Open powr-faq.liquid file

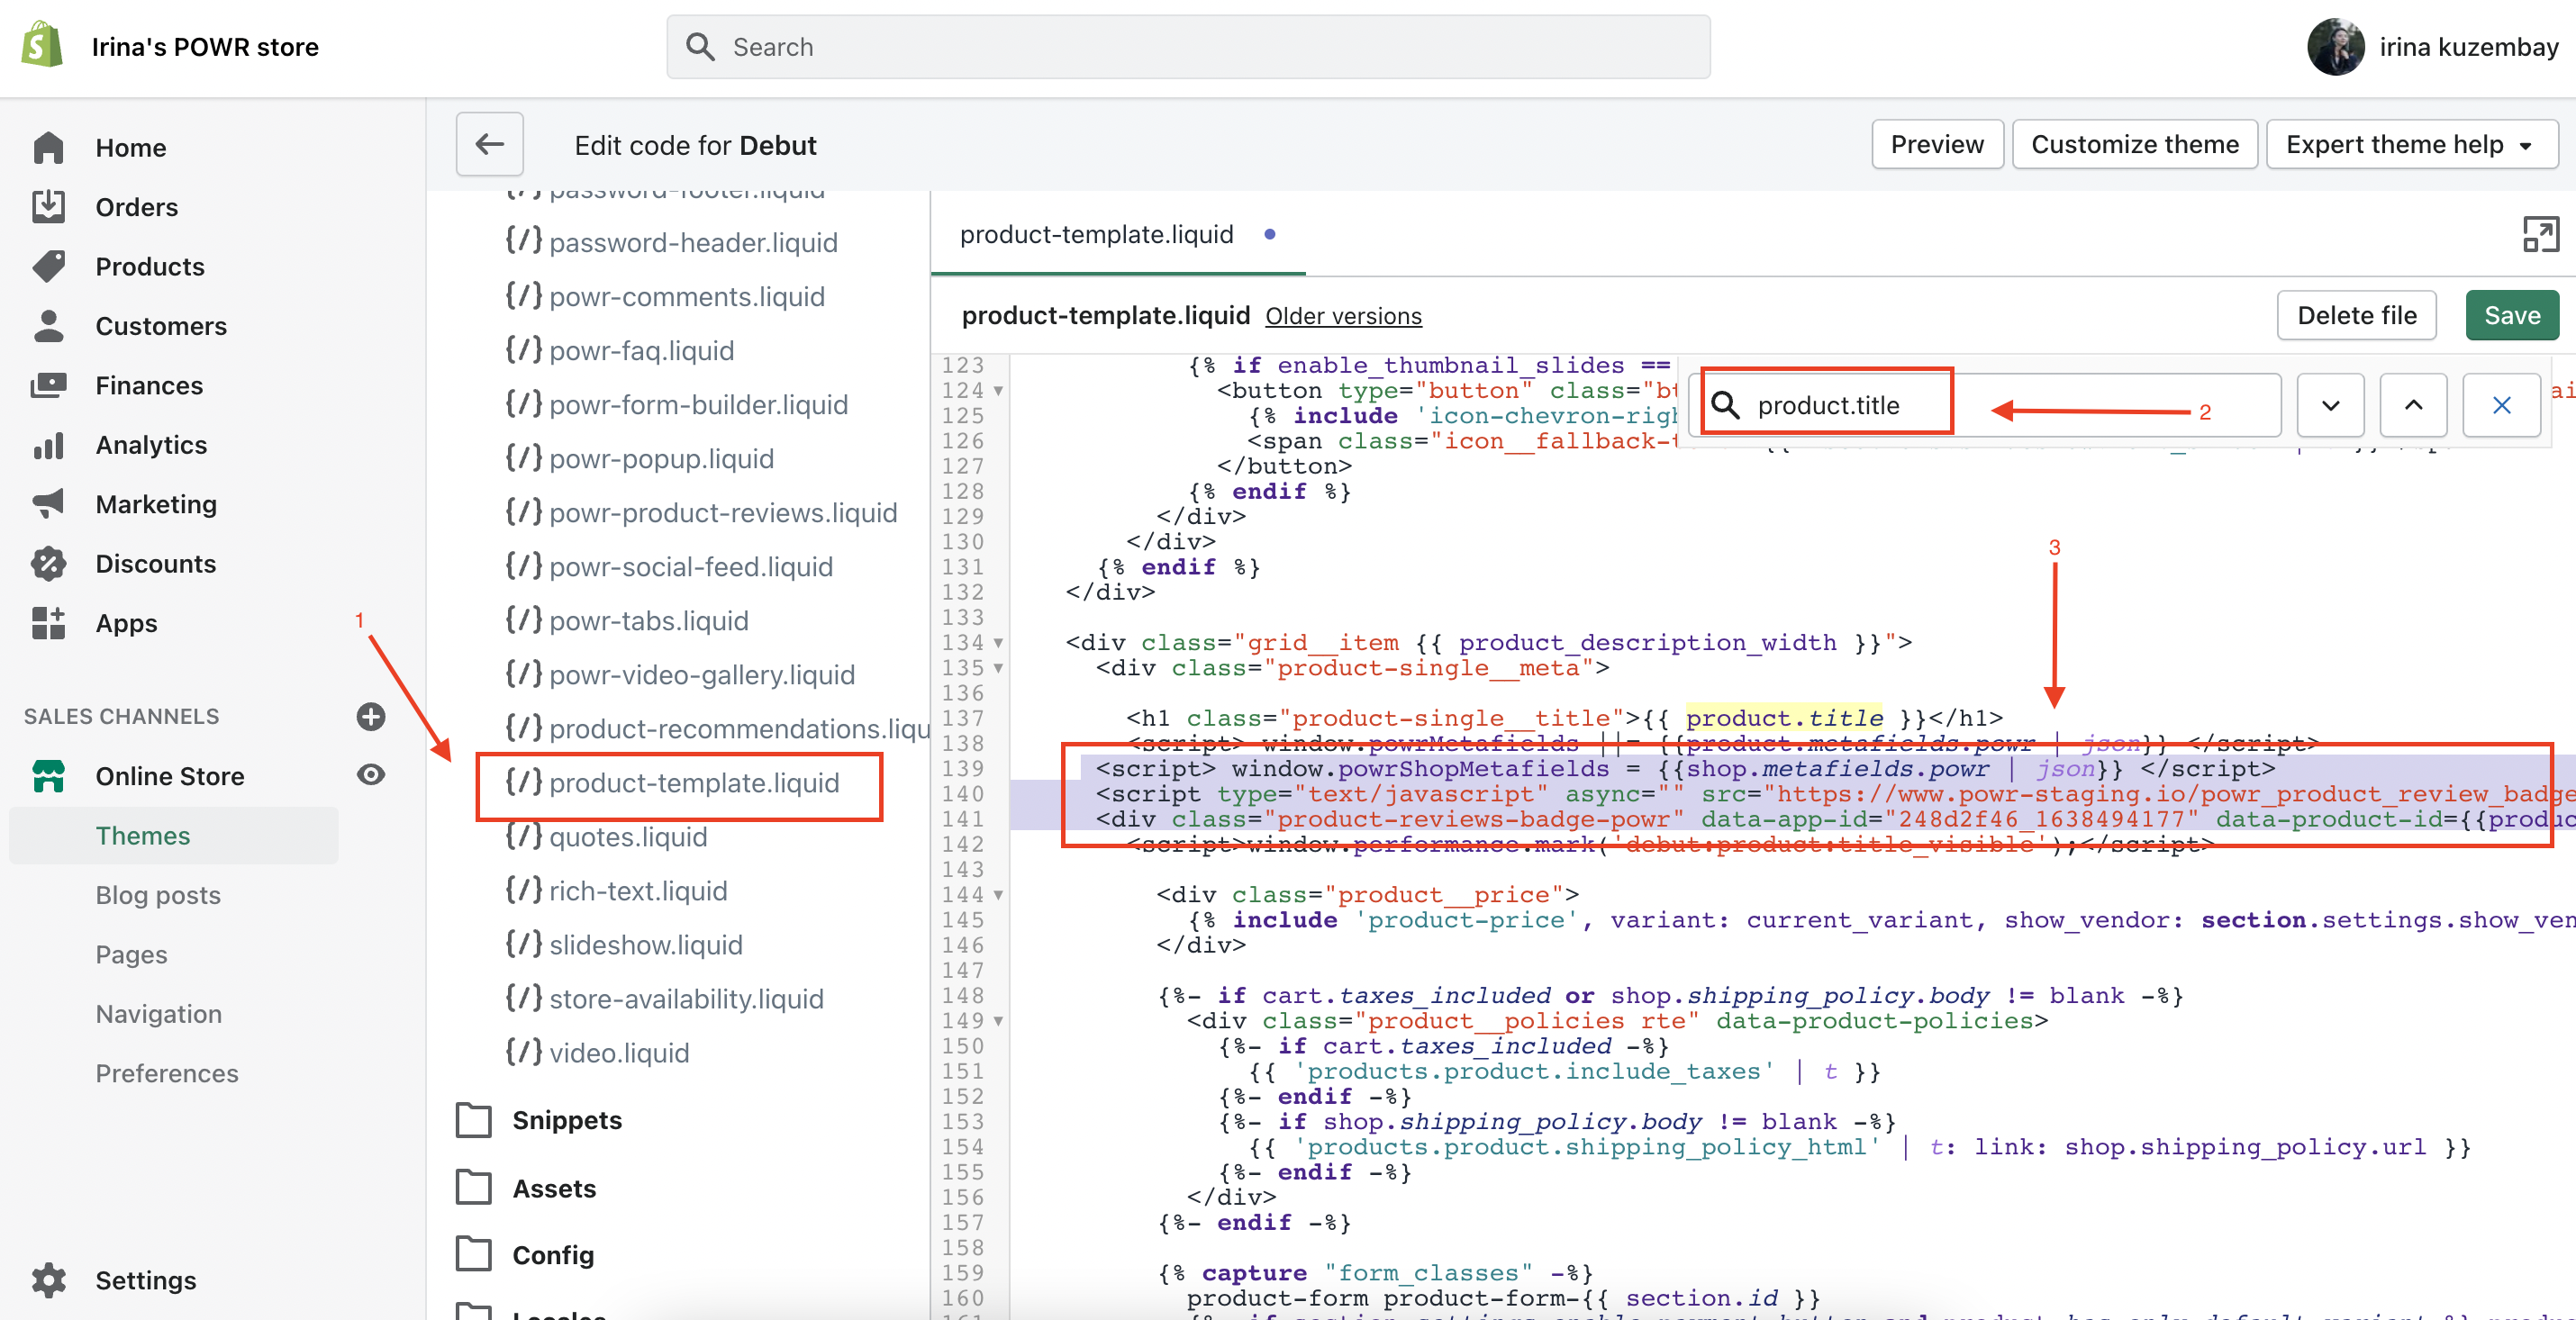620,350
